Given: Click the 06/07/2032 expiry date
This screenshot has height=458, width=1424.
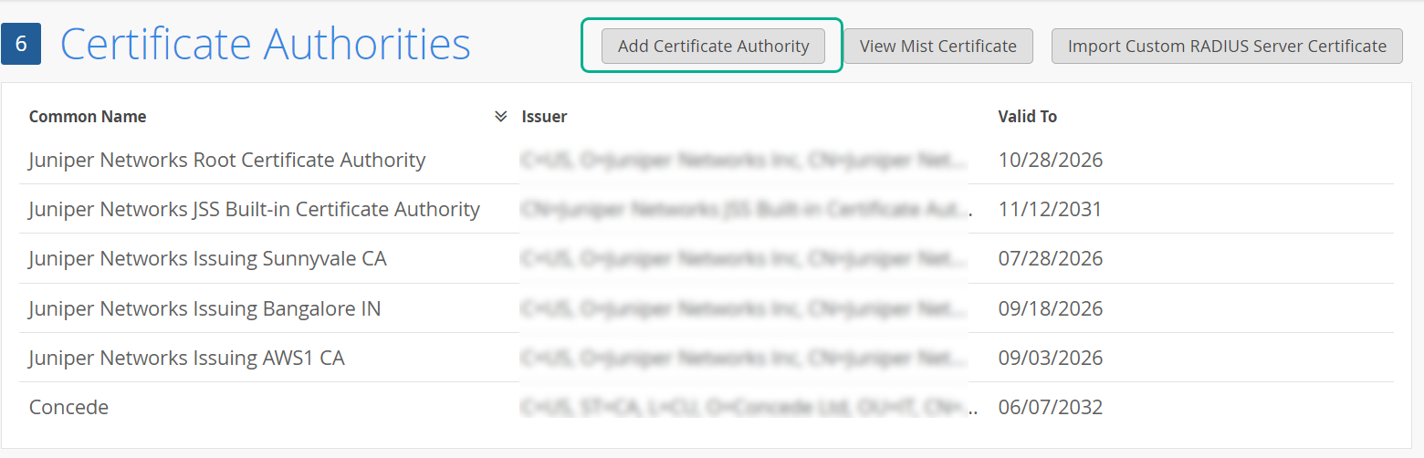Looking at the screenshot, I should coord(1050,407).
